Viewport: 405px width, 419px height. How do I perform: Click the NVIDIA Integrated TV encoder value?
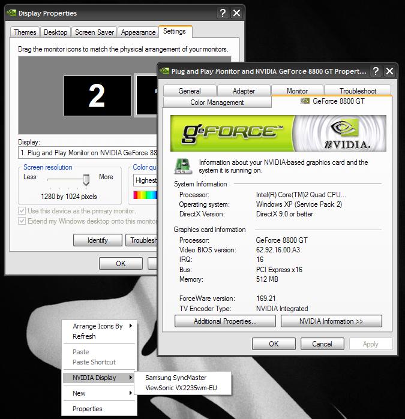click(x=282, y=308)
